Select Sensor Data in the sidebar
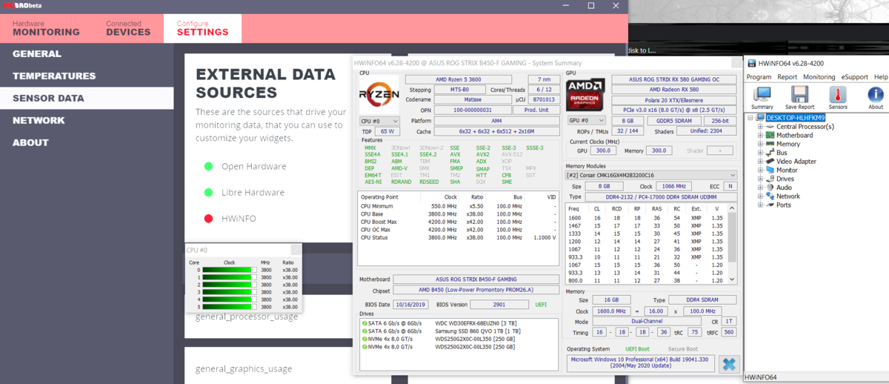Image resolution: width=889 pixels, height=384 pixels. coord(87,98)
